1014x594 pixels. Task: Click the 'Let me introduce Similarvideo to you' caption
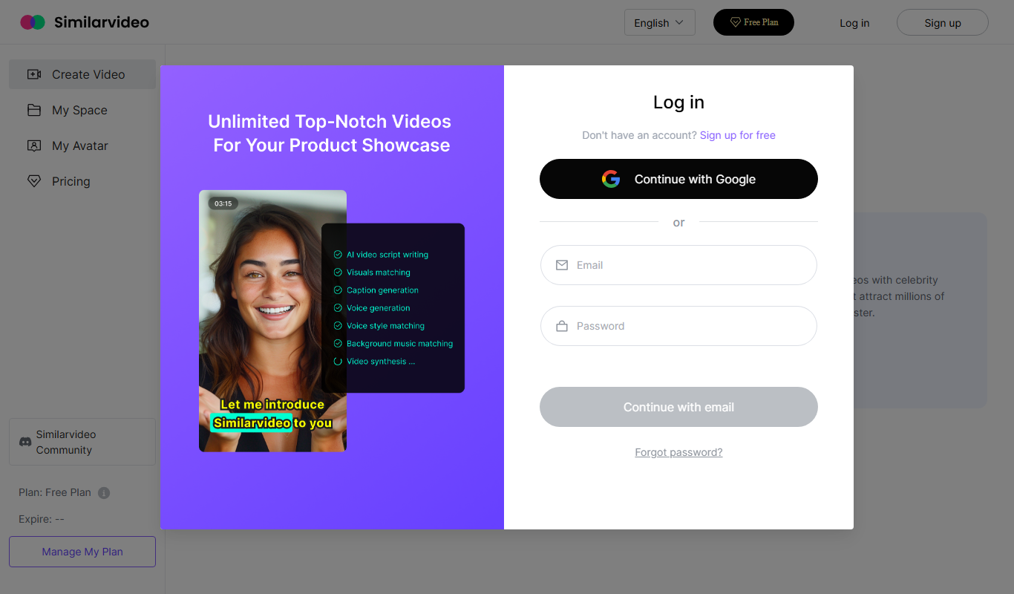pyautogui.click(x=272, y=414)
